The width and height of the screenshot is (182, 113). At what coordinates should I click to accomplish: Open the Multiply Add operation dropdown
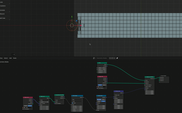pos(119,95)
